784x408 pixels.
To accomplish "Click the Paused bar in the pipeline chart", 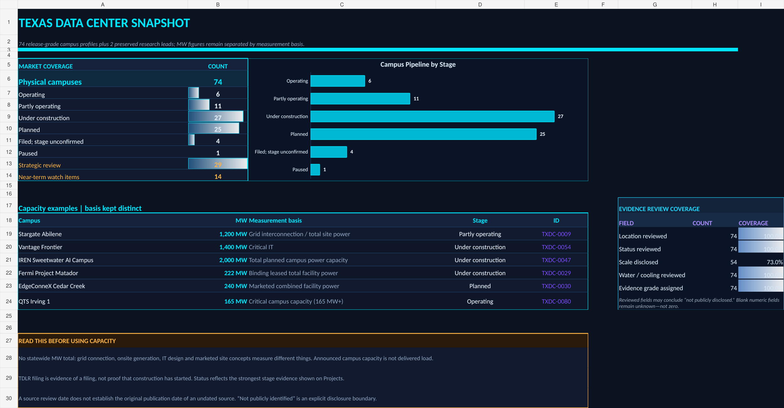I will [x=315, y=169].
